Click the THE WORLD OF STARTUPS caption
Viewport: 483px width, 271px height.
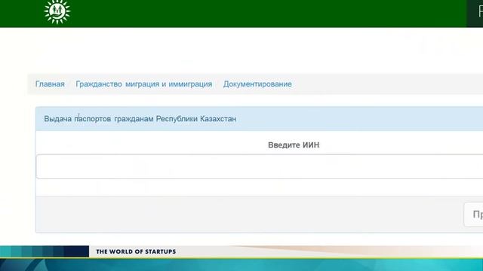click(x=136, y=251)
